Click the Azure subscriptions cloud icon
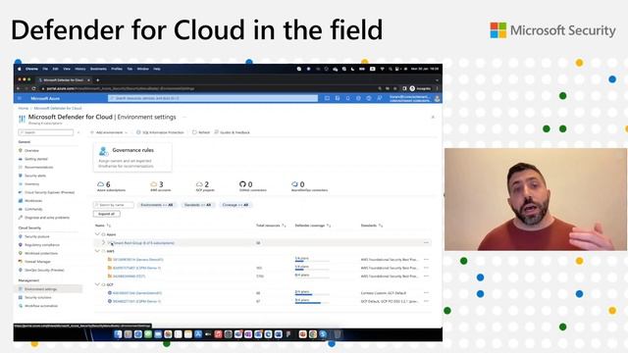 tap(100, 184)
